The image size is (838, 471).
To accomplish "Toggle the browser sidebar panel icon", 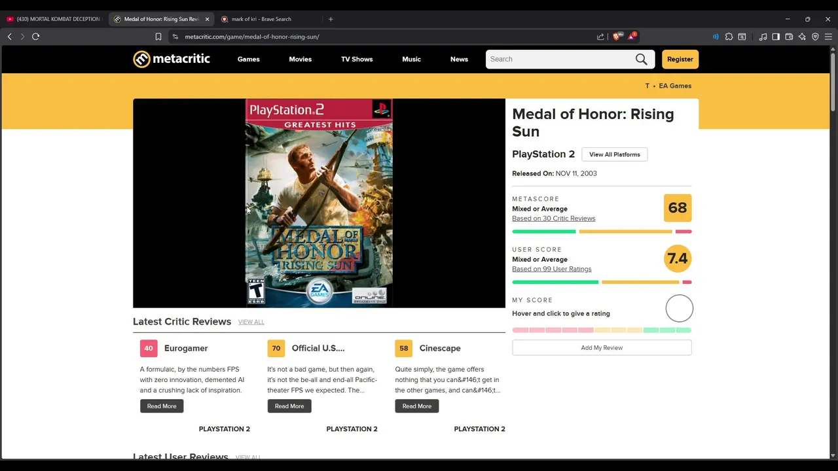I will tap(776, 37).
